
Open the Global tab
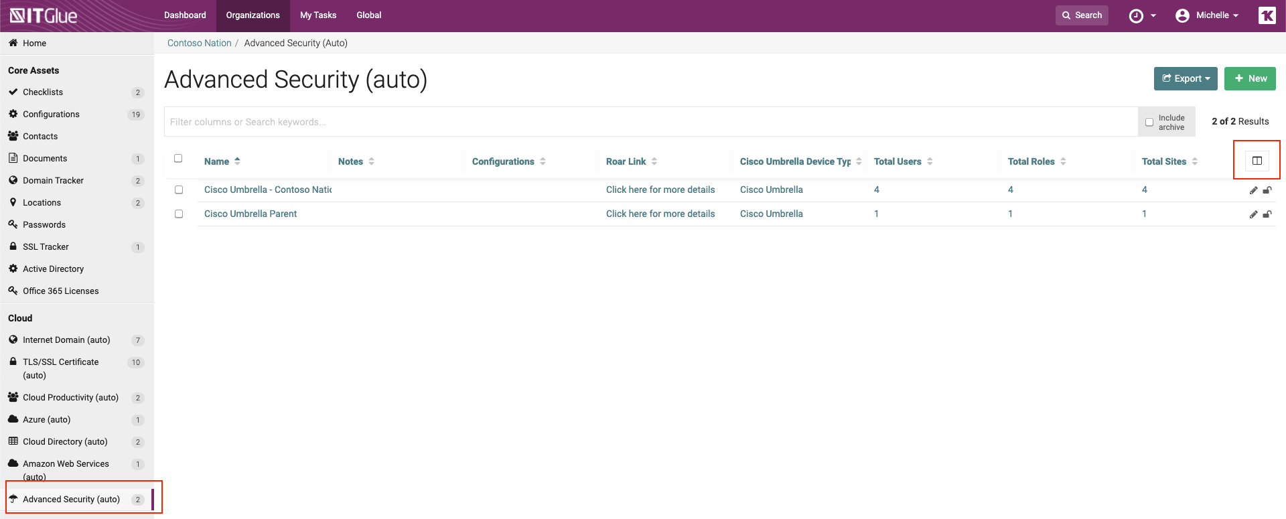[369, 15]
